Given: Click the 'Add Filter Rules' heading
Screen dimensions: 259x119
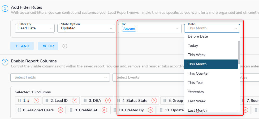Looking at the screenshot, I should point(27,7).
